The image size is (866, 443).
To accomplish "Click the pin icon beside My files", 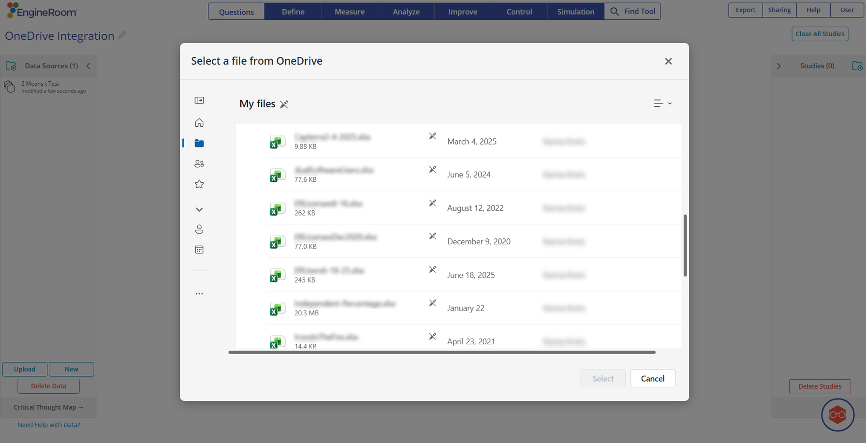I will coord(284,104).
